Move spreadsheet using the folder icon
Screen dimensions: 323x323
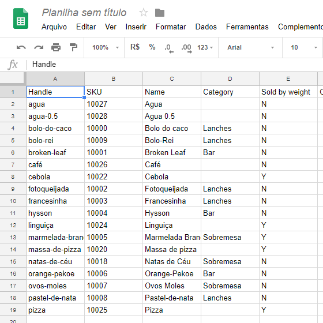(x=160, y=13)
